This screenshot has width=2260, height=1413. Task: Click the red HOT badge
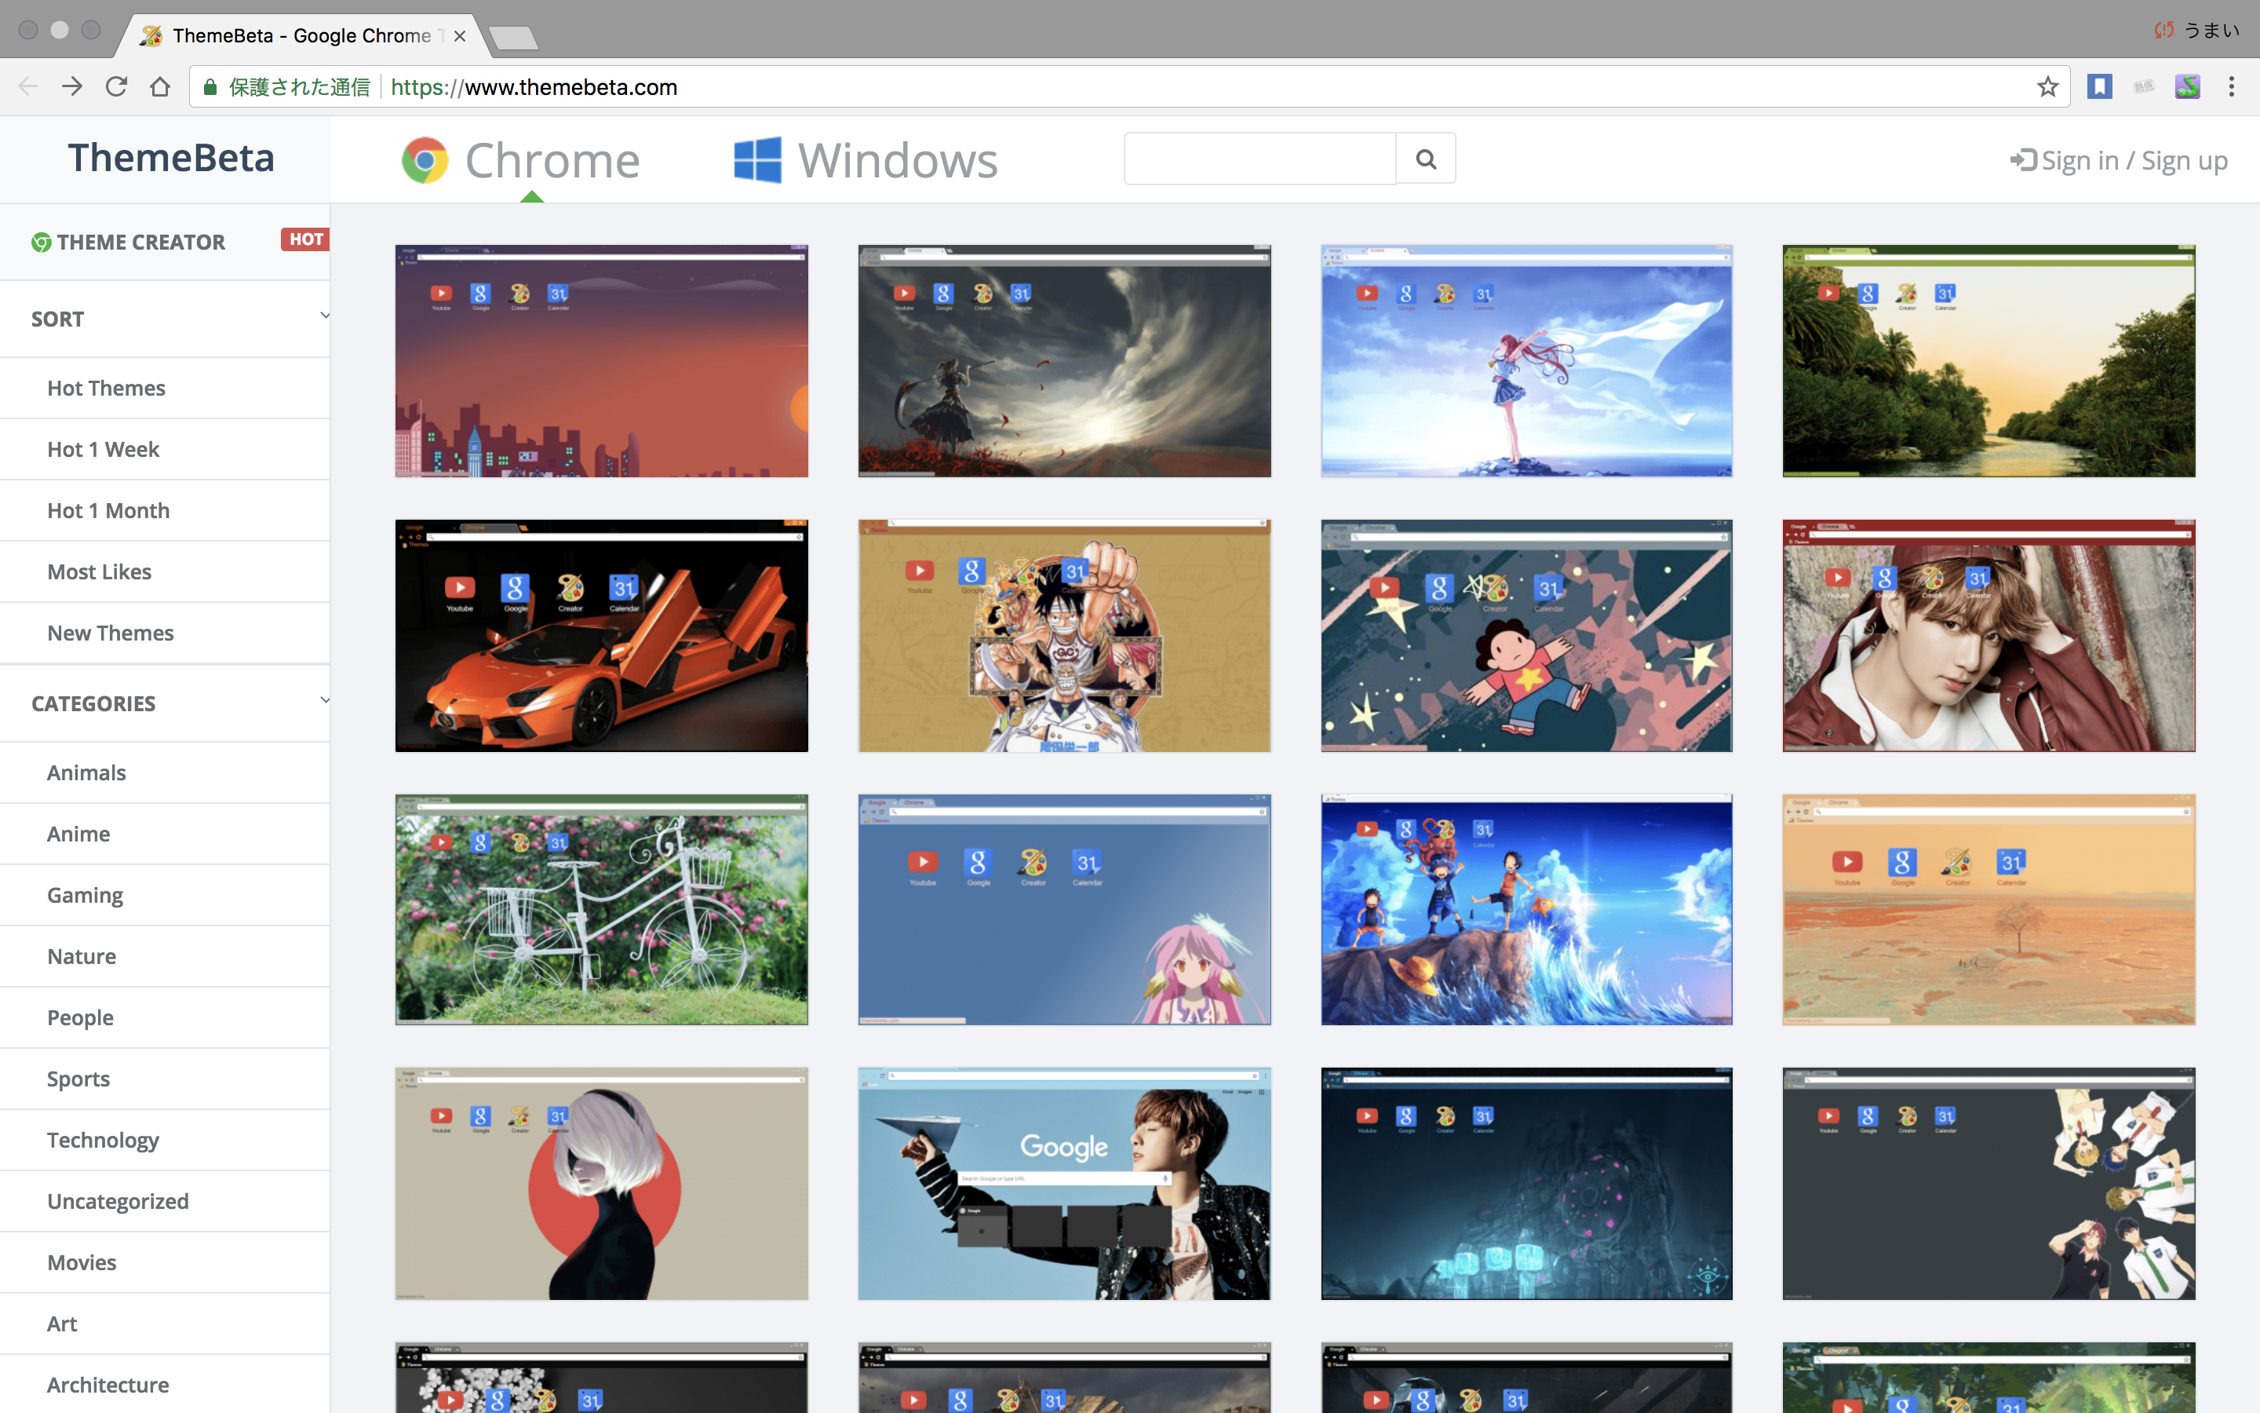pos(305,239)
